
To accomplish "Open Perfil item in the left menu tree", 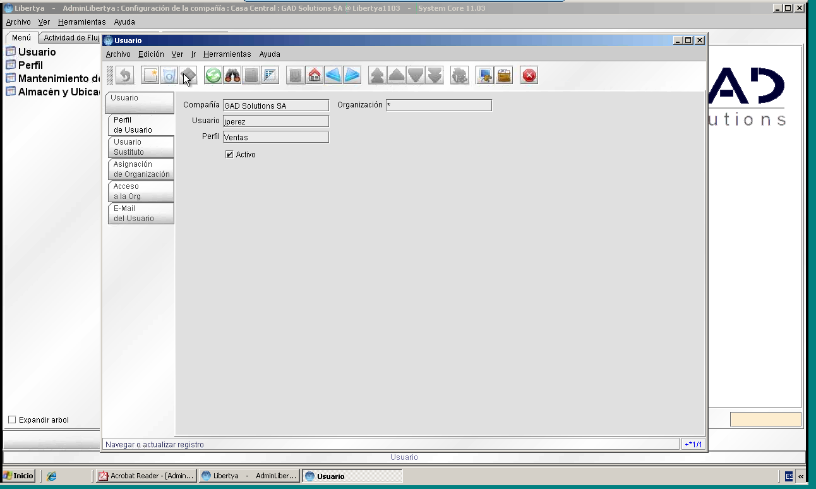I will [30, 65].
